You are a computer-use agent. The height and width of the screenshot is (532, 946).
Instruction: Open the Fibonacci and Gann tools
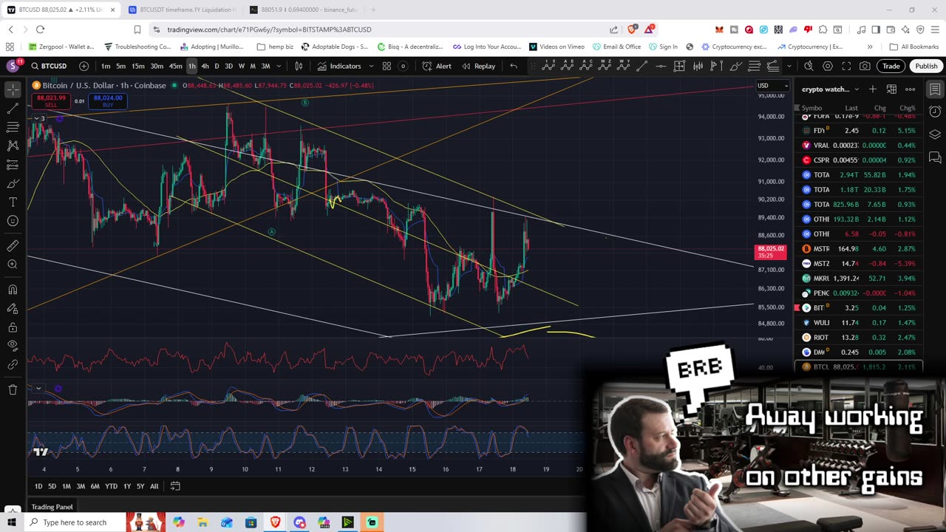tap(13, 127)
